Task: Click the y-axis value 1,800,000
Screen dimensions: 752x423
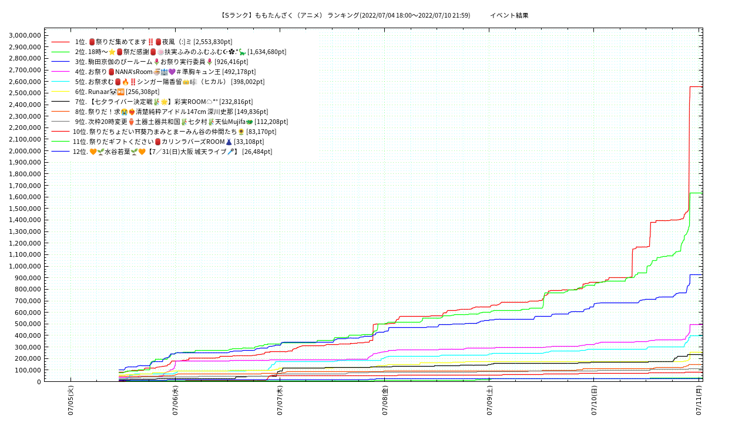Action: click(25, 174)
